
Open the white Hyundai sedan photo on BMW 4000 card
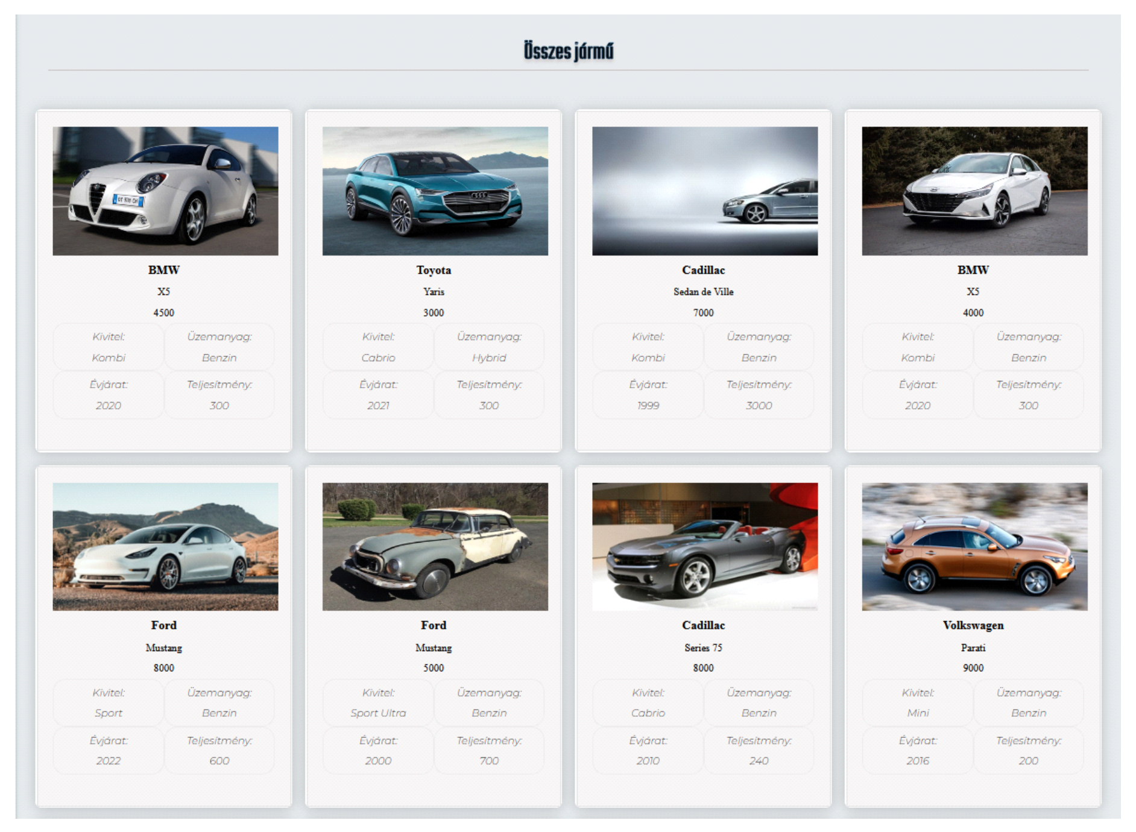click(x=974, y=191)
